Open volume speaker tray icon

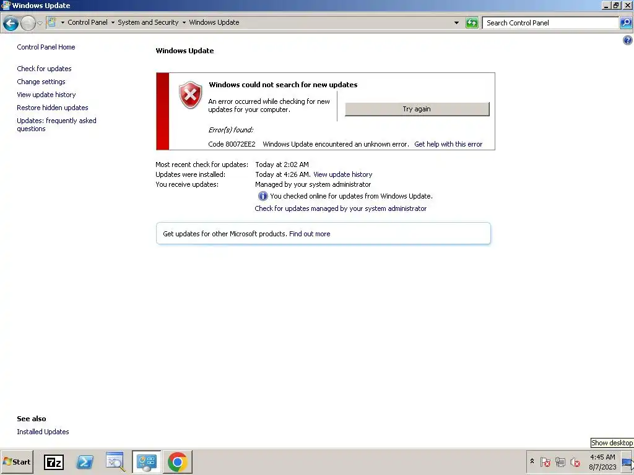click(x=575, y=461)
